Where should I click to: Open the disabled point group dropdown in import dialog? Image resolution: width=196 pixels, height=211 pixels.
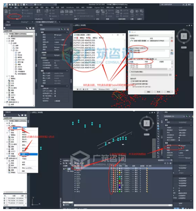149,75
